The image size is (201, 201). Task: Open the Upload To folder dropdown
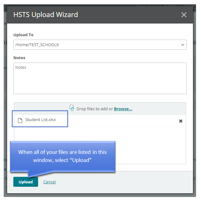click(100, 45)
